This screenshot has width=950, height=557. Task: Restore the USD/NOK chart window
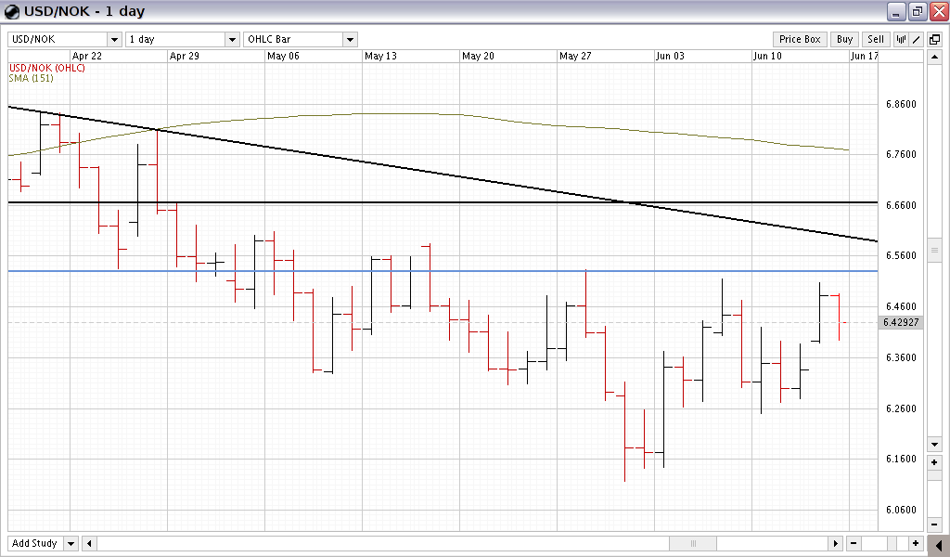[x=918, y=11]
